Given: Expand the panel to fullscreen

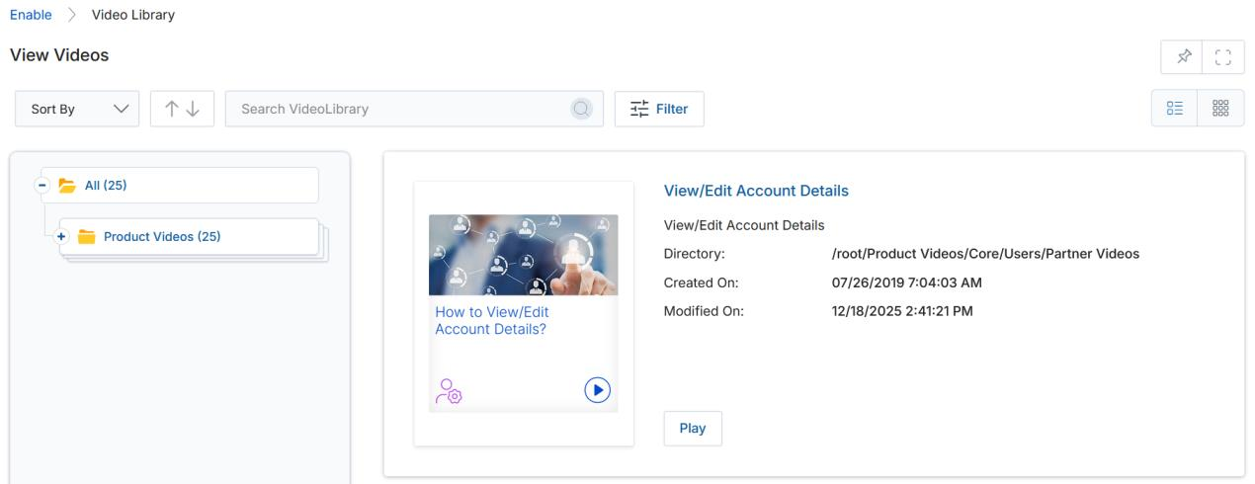Looking at the screenshot, I should pos(1221,56).
